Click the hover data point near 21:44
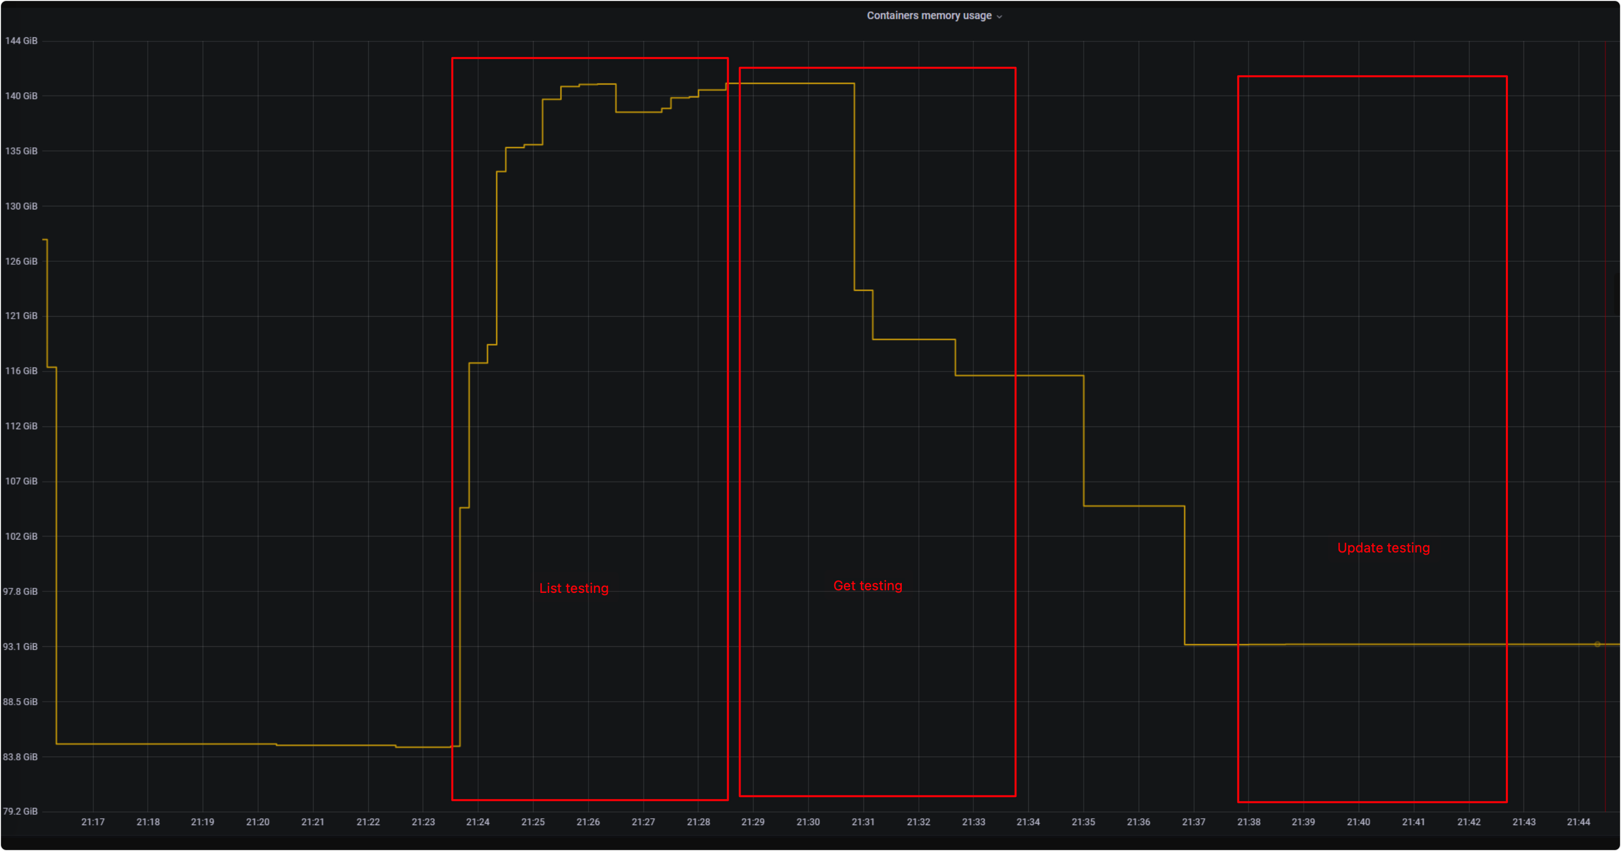This screenshot has width=1621, height=851. click(x=1597, y=644)
